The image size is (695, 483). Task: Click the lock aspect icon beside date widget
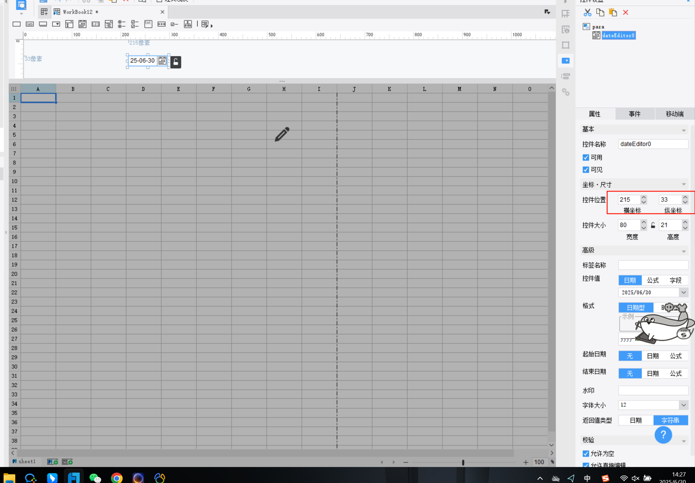tap(176, 62)
